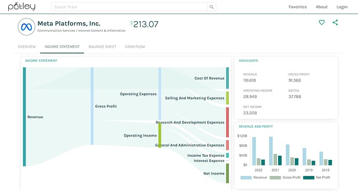
Task: Go to the About page
Action: pyautogui.click(x=322, y=7)
